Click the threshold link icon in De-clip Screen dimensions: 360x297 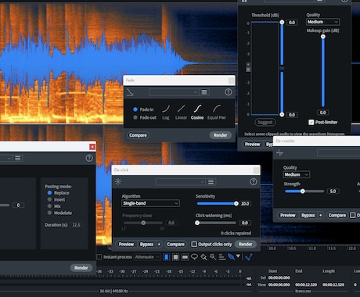[282, 68]
